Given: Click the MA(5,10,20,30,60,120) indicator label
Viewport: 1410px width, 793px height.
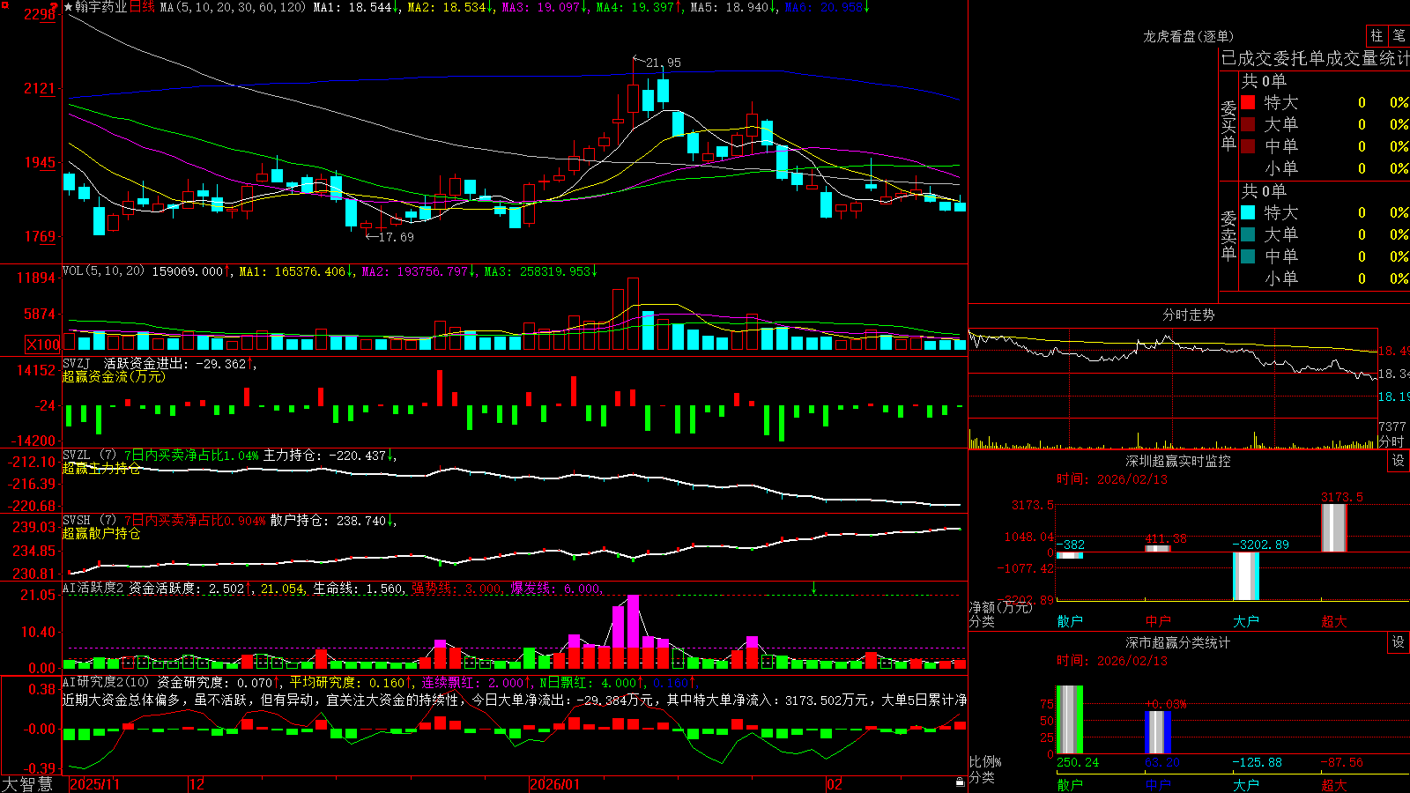Looking at the screenshot, I should 233,7.
